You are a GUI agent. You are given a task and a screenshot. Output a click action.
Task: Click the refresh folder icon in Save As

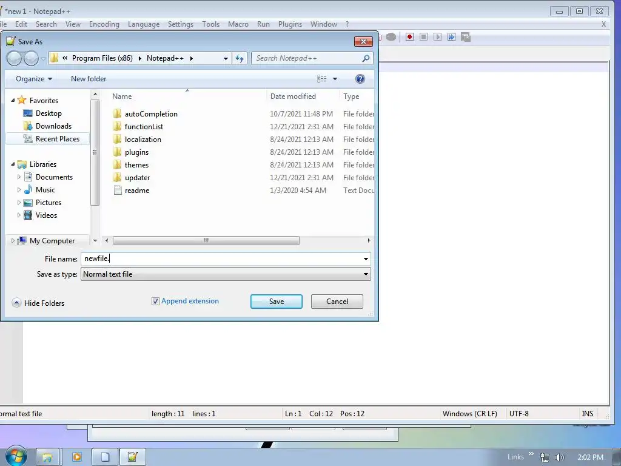pyautogui.click(x=239, y=58)
